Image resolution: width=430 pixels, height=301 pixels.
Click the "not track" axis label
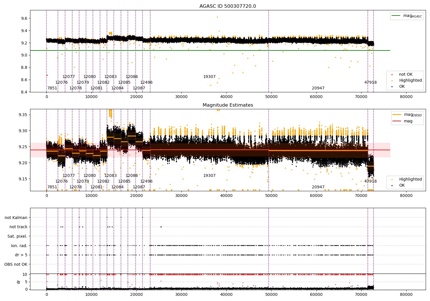[18, 227]
